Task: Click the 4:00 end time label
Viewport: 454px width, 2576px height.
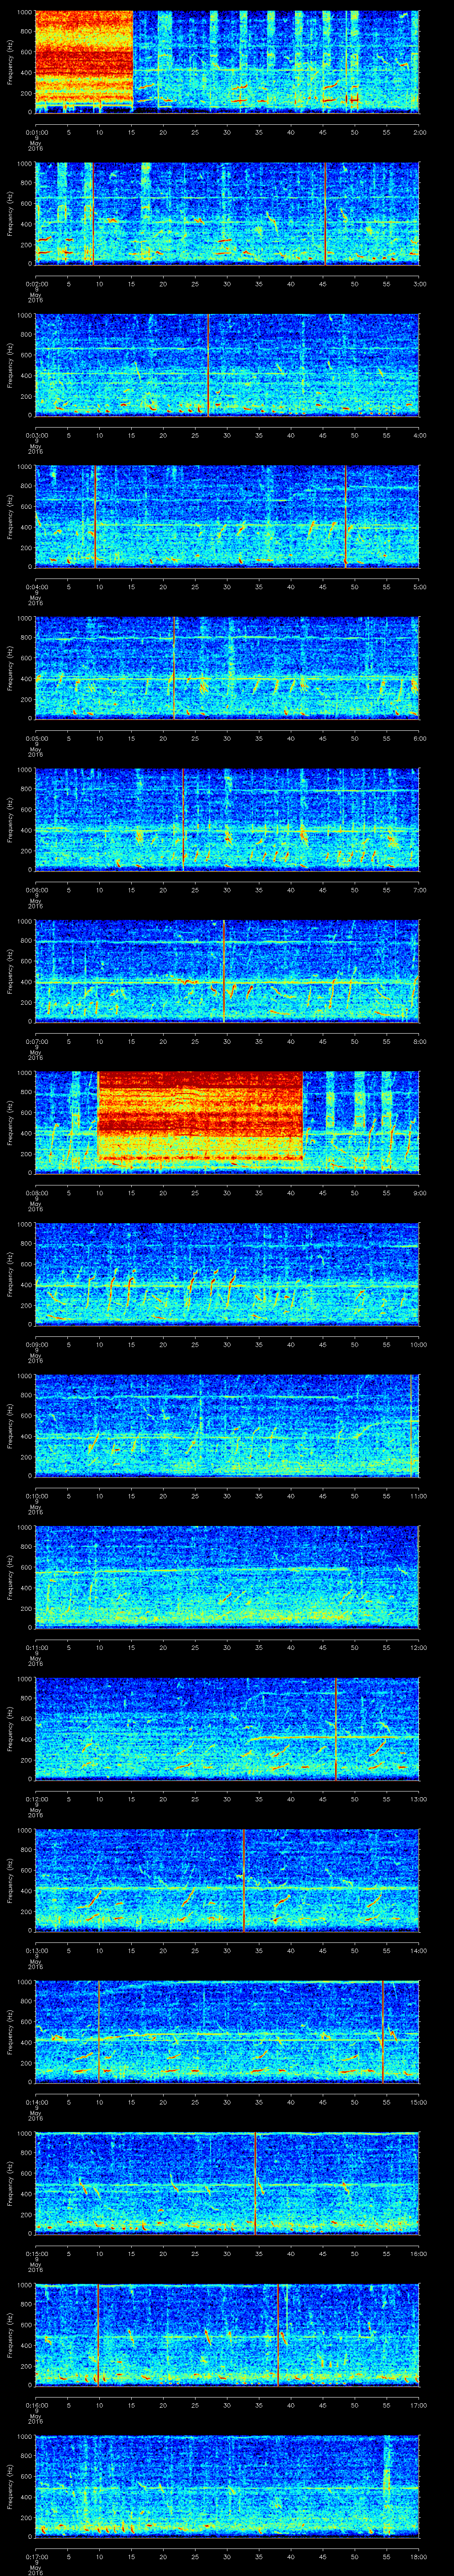Action: (419, 435)
